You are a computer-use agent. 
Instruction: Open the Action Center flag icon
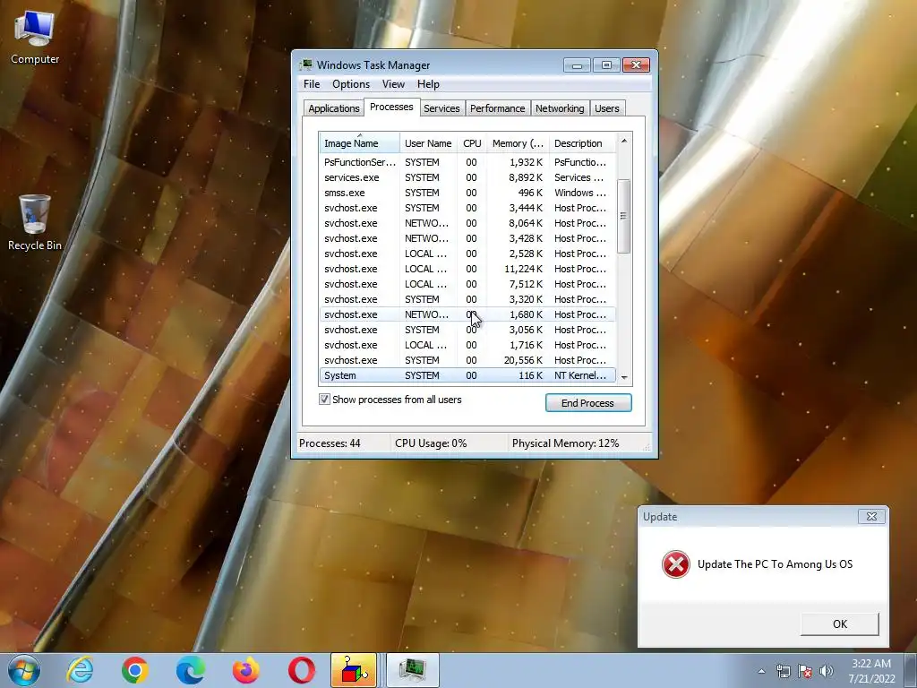pos(805,671)
